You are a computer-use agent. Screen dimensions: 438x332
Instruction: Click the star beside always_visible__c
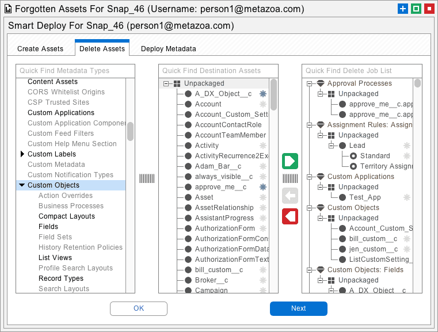tap(263, 177)
